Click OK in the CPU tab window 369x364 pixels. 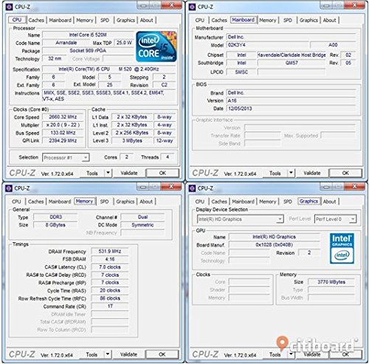(162, 173)
